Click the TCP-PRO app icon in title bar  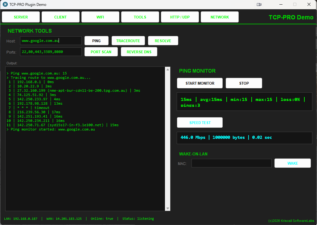coord(5,5)
